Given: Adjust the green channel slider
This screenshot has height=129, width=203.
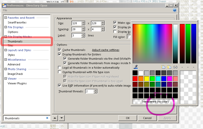Looking at the screenshot, I should 188,44.
